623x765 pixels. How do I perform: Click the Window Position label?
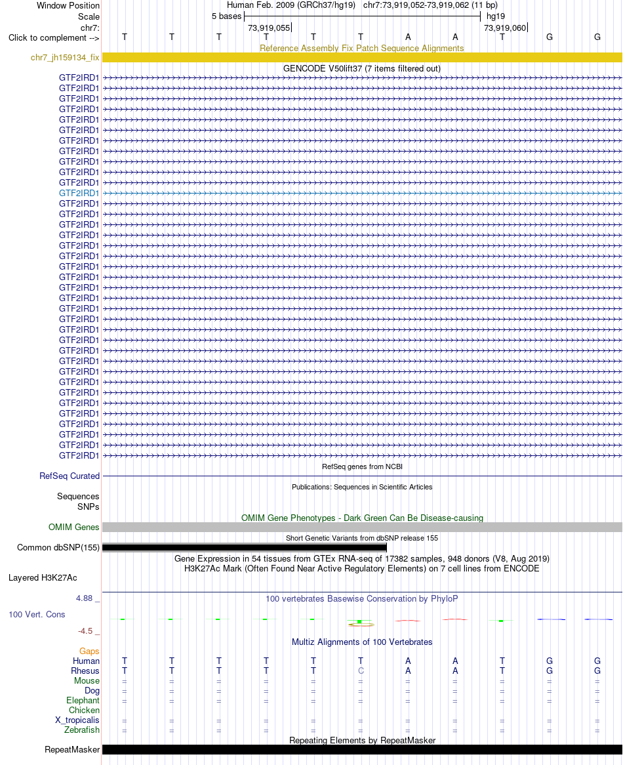[x=68, y=5]
